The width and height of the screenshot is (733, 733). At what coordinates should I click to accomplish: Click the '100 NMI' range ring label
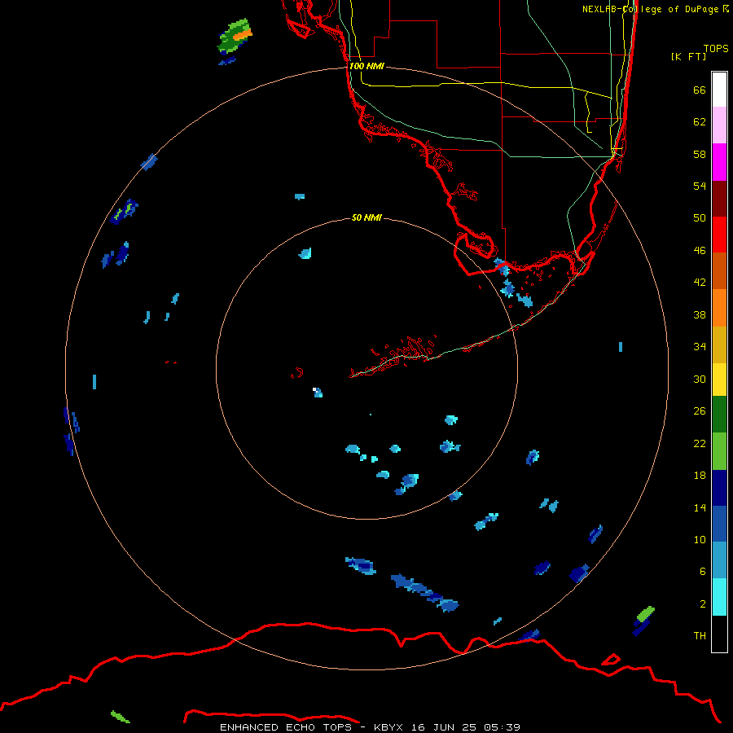pyautogui.click(x=366, y=66)
